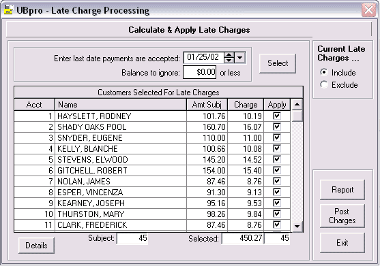Click the customer list scroll down arrow
Viewport: 380px width, 266px height.
pyautogui.click(x=297, y=227)
